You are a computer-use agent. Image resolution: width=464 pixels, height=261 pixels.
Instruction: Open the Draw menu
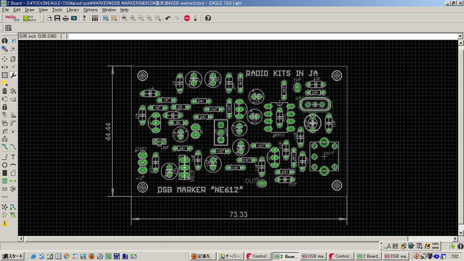click(x=30, y=10)
